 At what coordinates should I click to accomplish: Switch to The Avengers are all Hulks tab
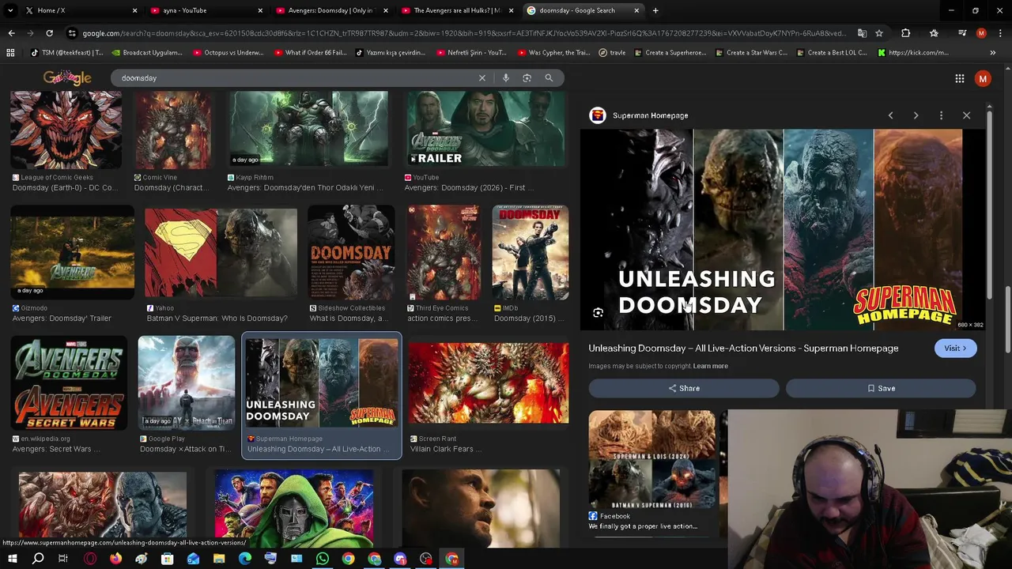(x=457, y=10)
